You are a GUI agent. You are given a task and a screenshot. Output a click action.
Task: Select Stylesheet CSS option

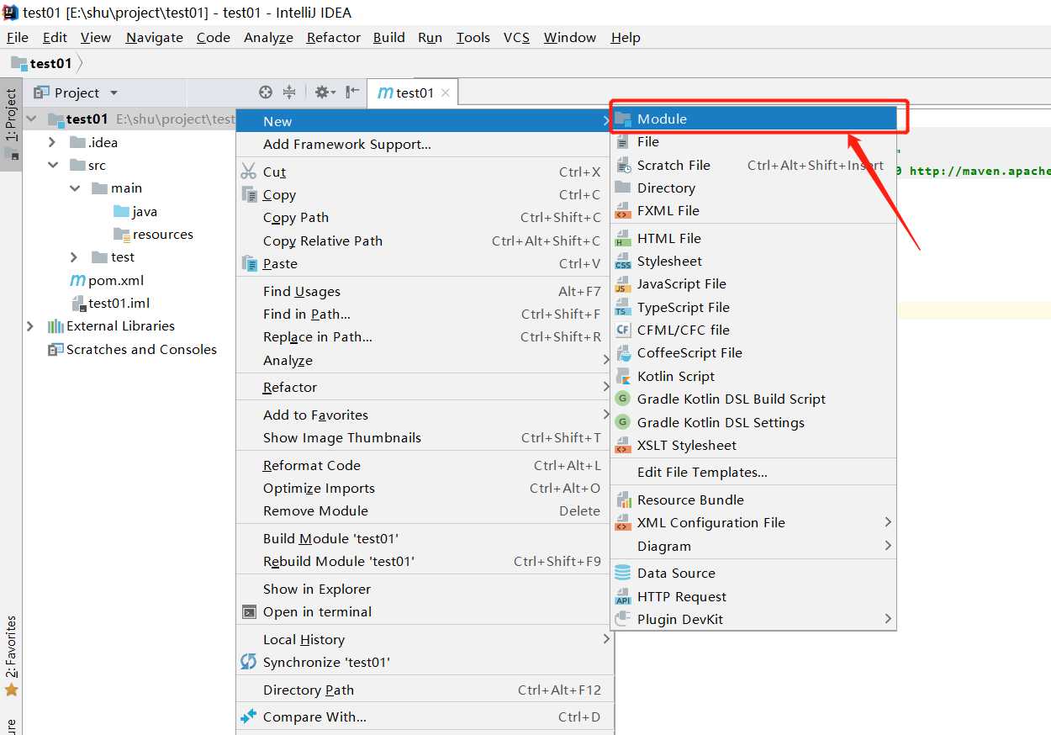pos(753,261)
